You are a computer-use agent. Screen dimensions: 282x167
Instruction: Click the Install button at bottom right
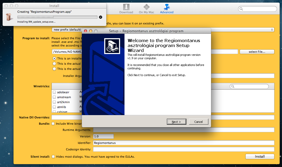click(260, 157)
